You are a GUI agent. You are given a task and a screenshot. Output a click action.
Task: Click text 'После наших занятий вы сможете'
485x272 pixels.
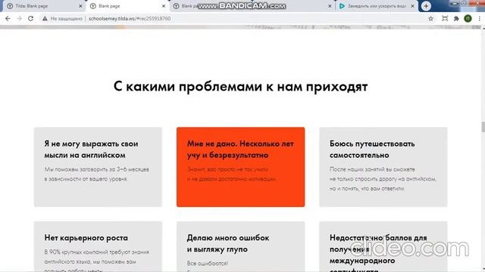click(x=372, y=169)
